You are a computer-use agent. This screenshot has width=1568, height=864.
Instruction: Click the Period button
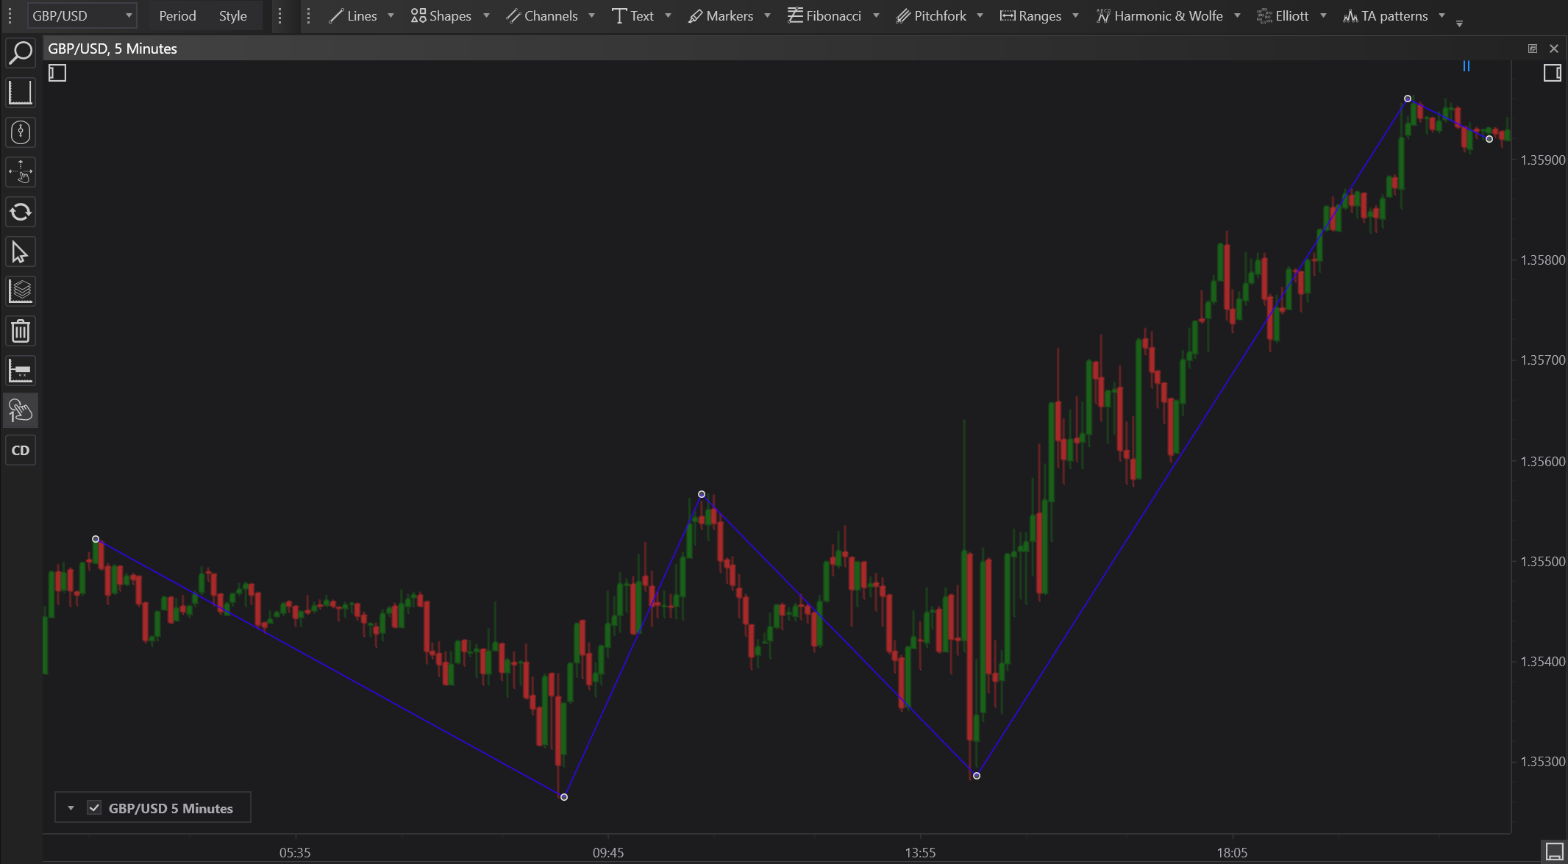tap(177, 15)
